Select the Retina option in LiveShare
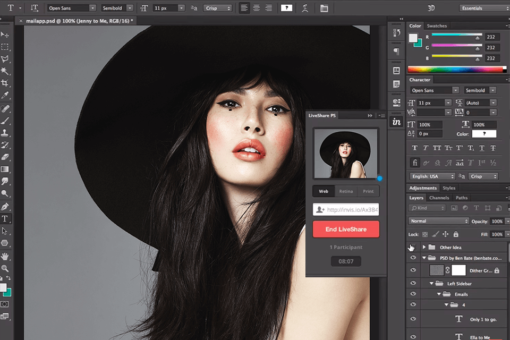This screenshot has height=340, width=510. [346, 191]
